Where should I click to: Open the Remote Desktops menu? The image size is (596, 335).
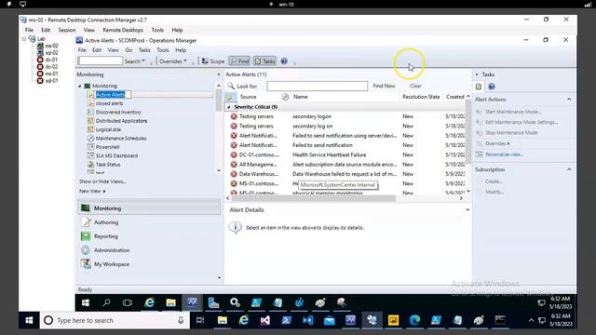click(123, 30)
